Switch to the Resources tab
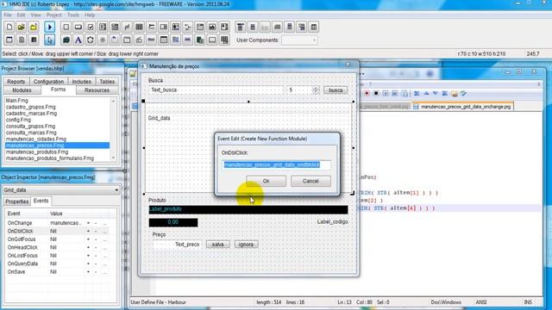The image size is (552, 310). (97, 90)
